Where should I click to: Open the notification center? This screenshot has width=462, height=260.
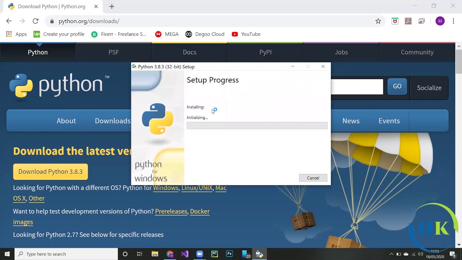coord(453,254)
